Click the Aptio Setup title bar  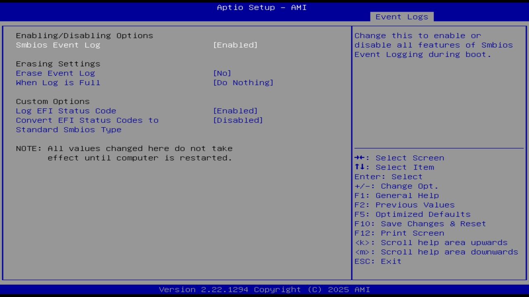(261, 7)
